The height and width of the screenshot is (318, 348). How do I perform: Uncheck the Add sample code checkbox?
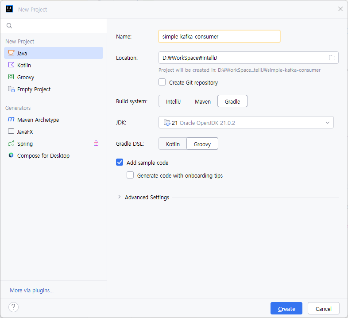pyautogui.click(x=120, y=163)
